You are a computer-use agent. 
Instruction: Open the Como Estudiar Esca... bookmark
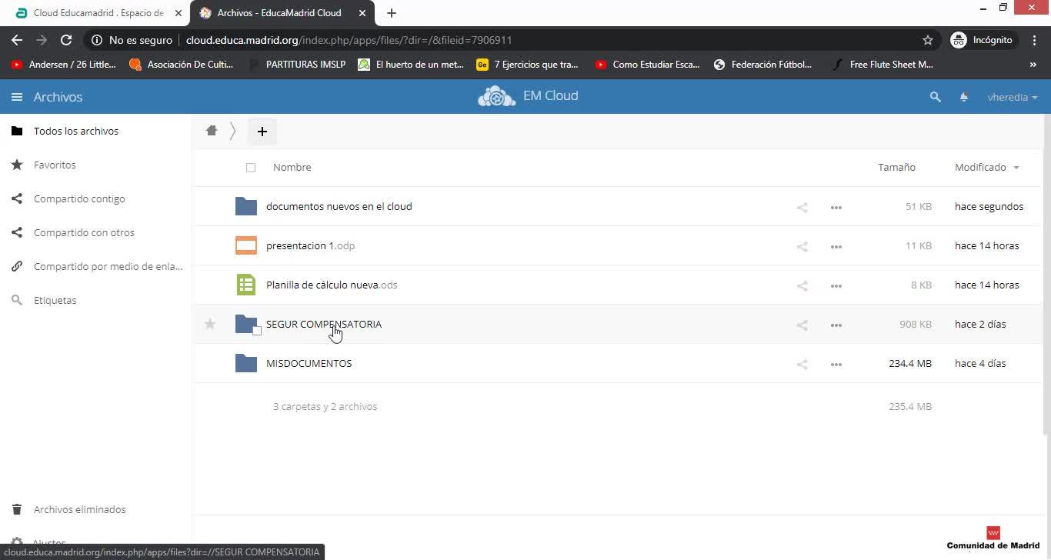point(648,65)
